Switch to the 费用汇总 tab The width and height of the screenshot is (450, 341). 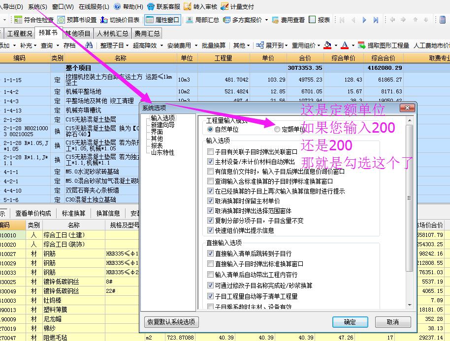tap(146, 34)
